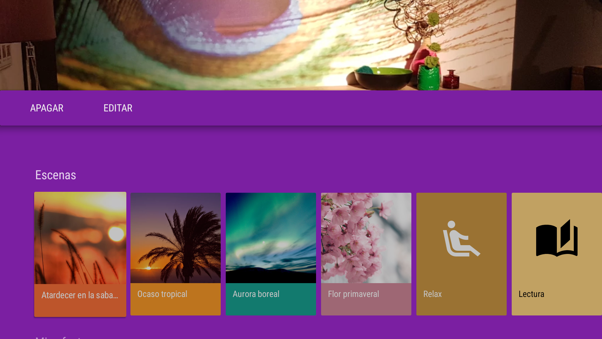Select the Lectura open book icon
This screenshot has width=602, height=339.
click(x=557, y=238)
